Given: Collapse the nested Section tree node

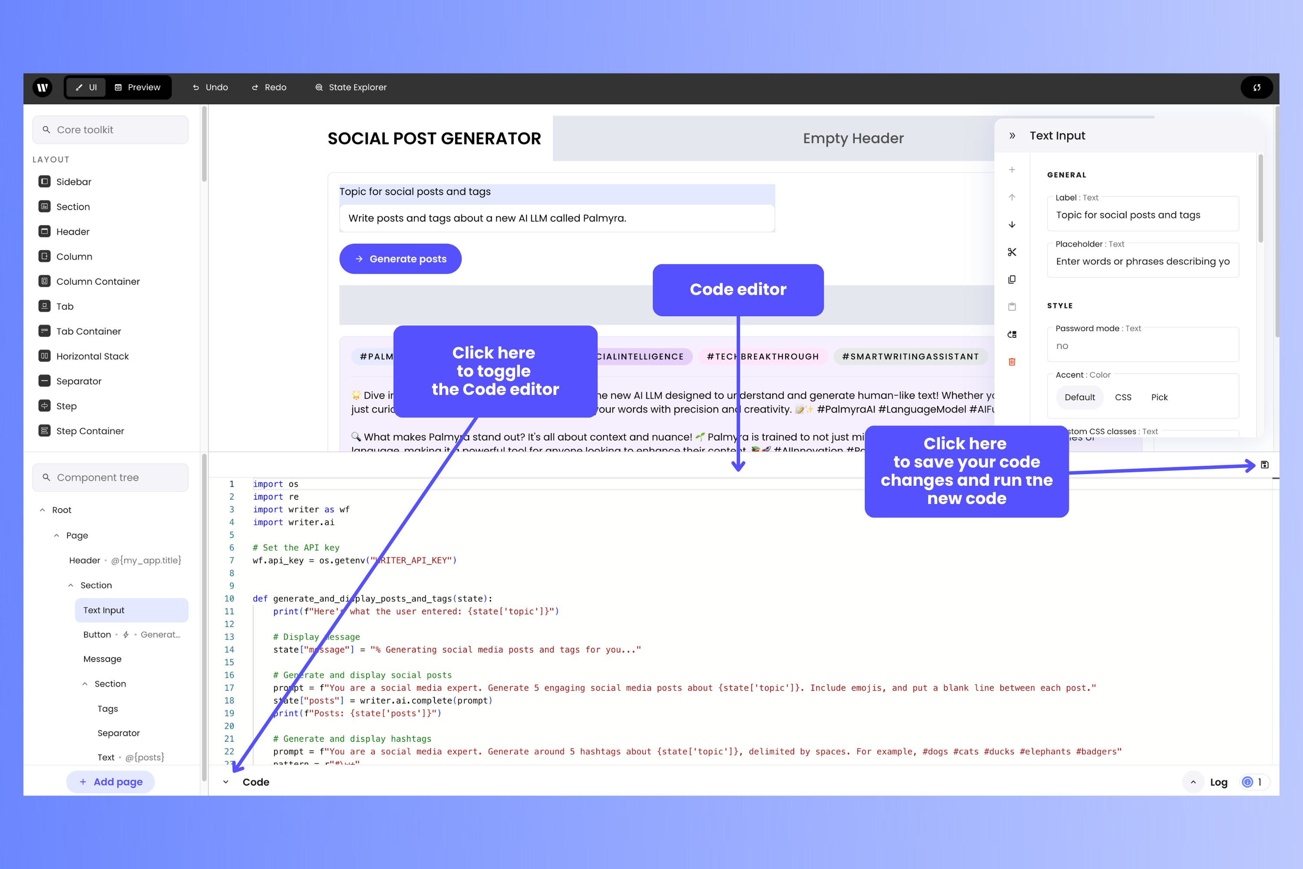Looking at the screenshot, I should pos(85,684).
